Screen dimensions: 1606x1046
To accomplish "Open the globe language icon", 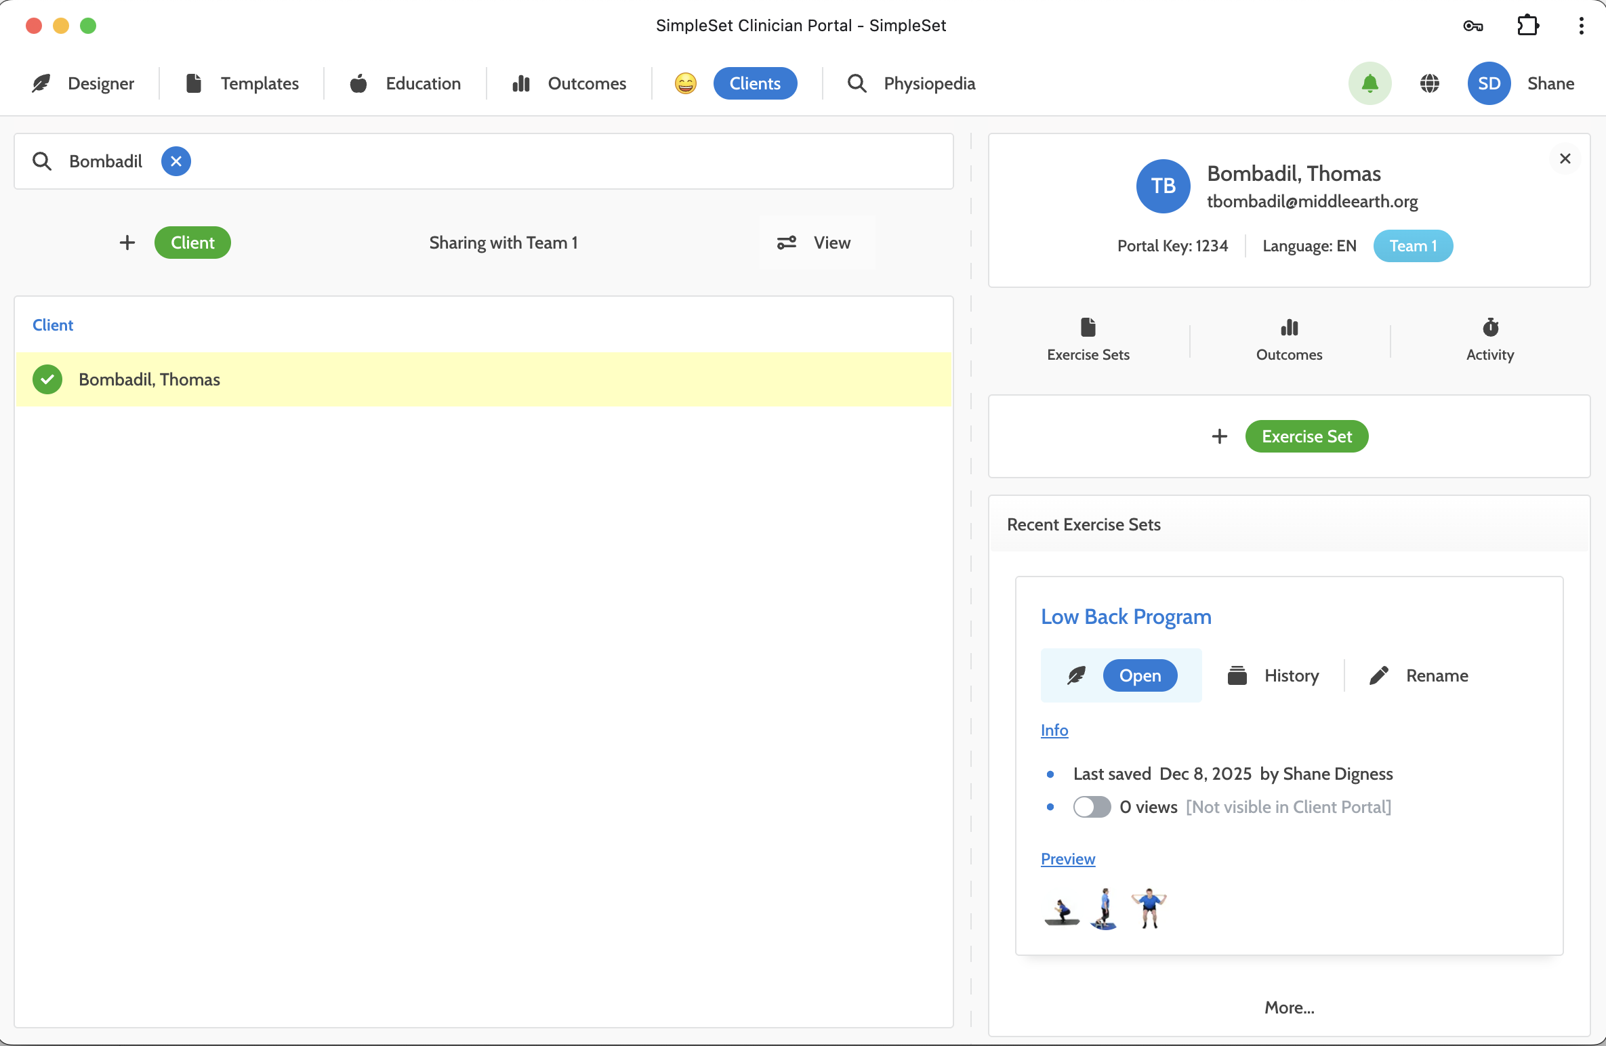I will point(1430,83).
